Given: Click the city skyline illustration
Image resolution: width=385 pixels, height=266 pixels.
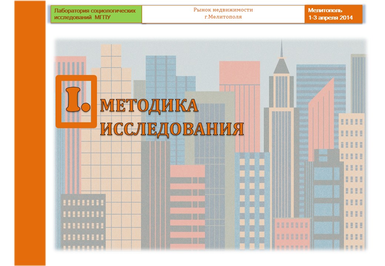Looking at the screenshot, I should [x=210, y=145].
